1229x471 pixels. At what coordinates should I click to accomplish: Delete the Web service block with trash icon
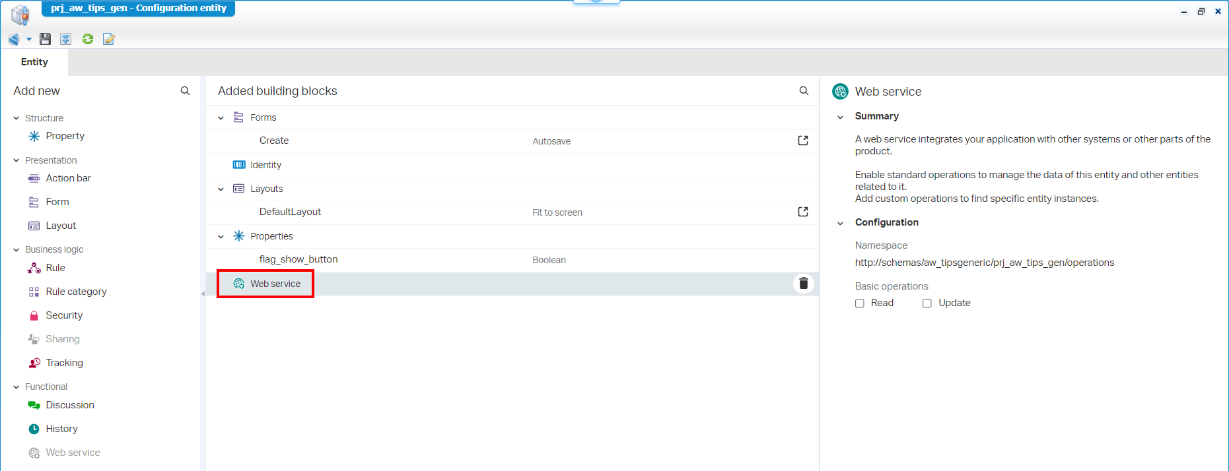pos(803,284)
